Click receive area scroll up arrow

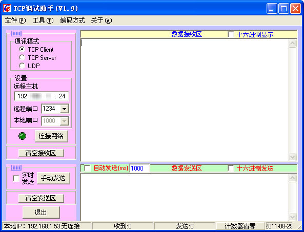292,43
